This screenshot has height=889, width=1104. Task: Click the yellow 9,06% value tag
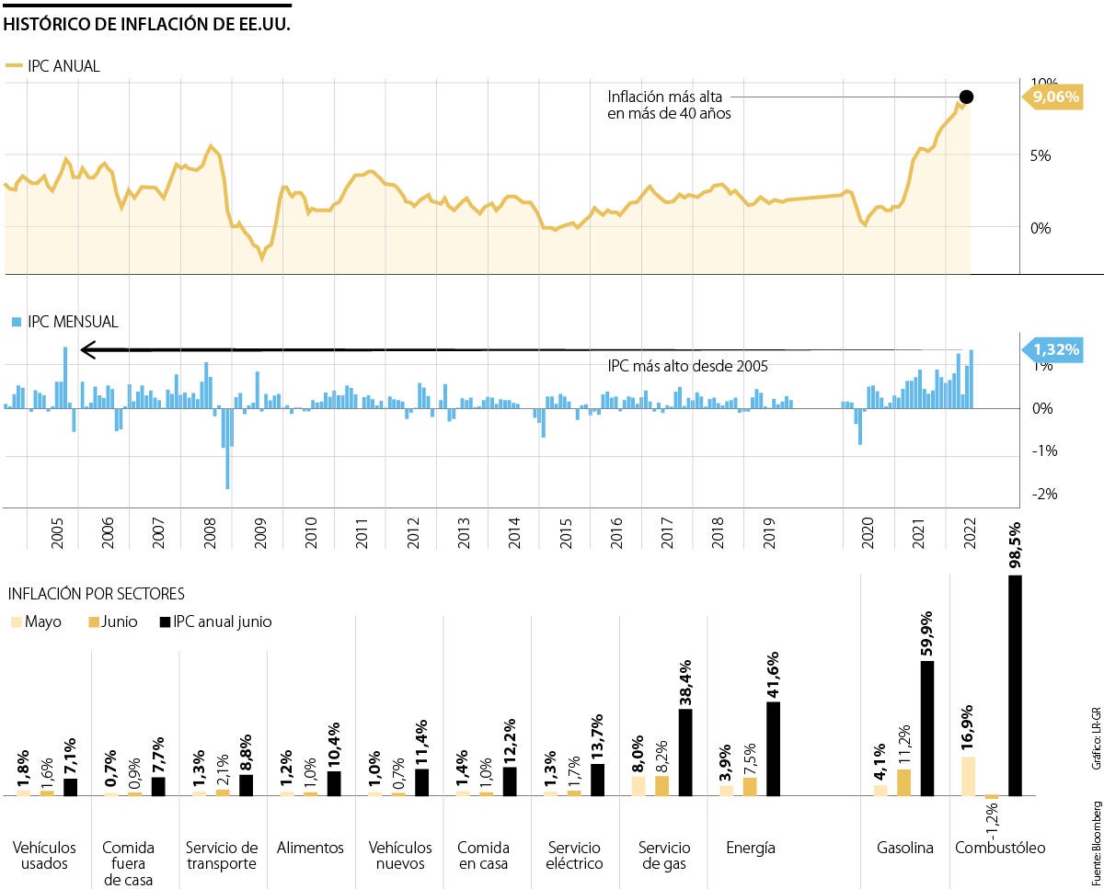tap(1052, 97)
